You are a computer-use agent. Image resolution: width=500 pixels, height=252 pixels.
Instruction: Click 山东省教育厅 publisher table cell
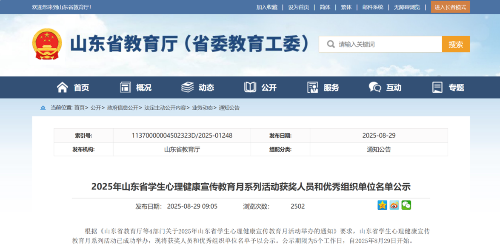[x=182, y=150]
